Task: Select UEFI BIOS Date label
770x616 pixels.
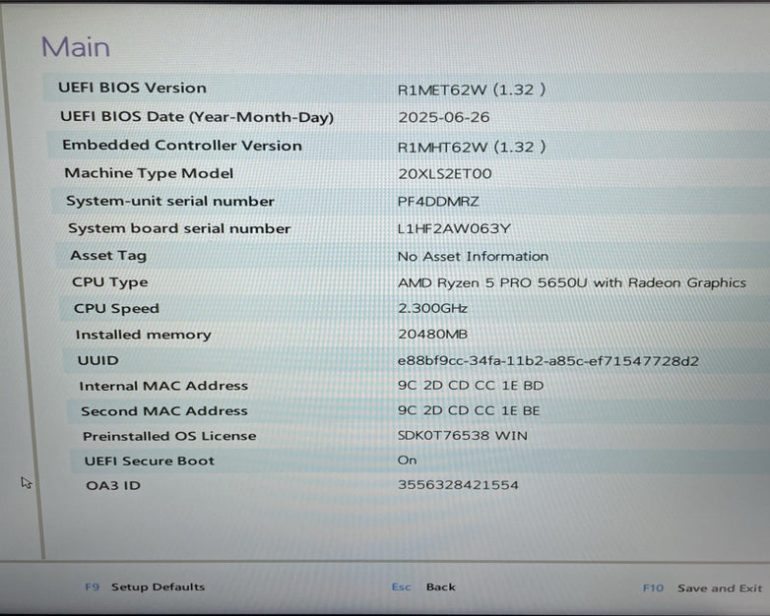Action: click(x=197, y=117)
